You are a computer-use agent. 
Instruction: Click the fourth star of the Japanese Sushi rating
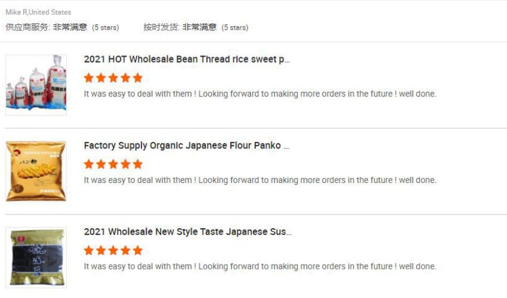click(125, 250)
